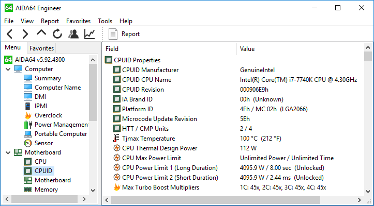Open the View menu

[27, 21]
